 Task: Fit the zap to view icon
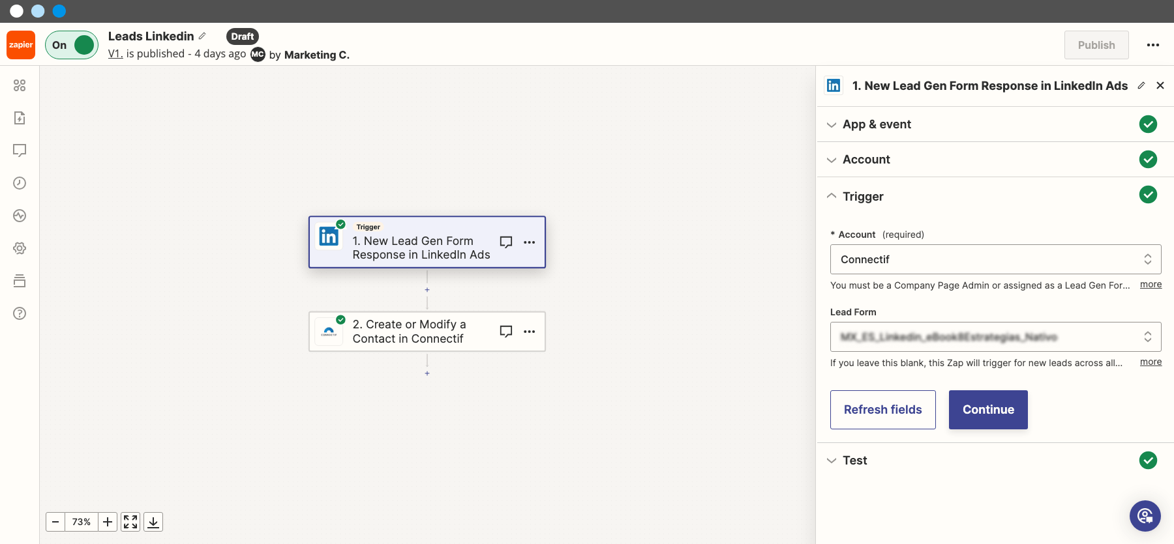[130, 522]
